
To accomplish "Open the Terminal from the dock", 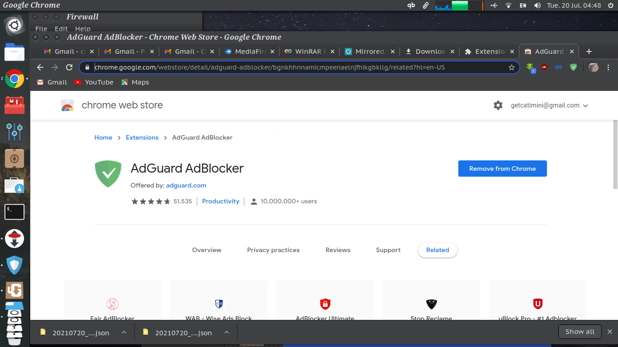I will click(x=14, y=212).
